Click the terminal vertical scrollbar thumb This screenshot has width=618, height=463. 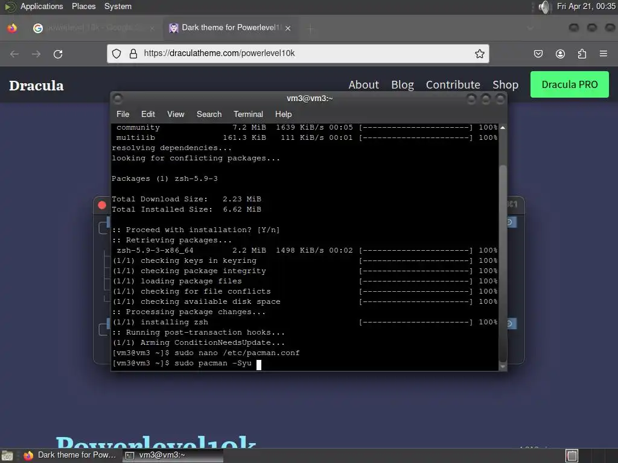[x=503, y=263]
